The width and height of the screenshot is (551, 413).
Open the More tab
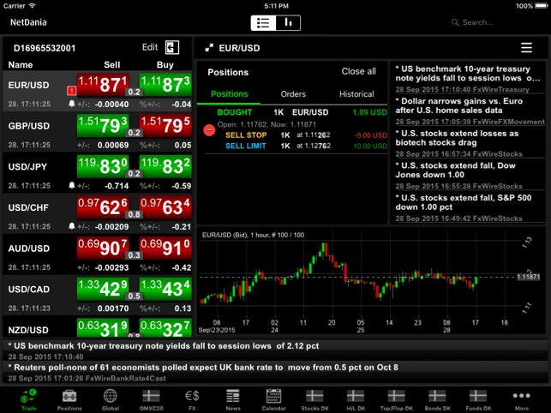tap(522, 399)
